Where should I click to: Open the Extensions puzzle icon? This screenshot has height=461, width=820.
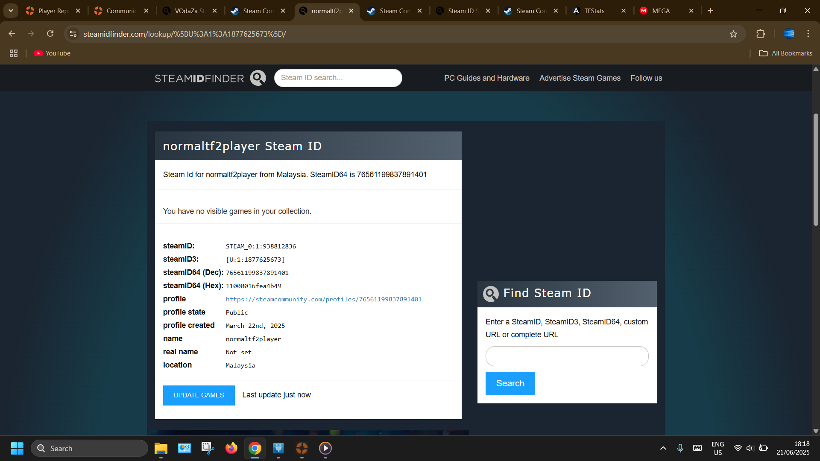761,34
